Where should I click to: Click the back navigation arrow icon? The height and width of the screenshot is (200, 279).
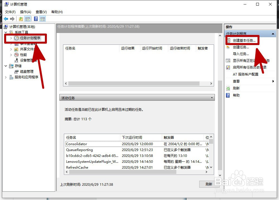point(6,18)
